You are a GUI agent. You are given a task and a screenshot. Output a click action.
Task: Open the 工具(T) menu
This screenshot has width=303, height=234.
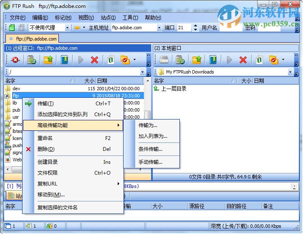130,18
